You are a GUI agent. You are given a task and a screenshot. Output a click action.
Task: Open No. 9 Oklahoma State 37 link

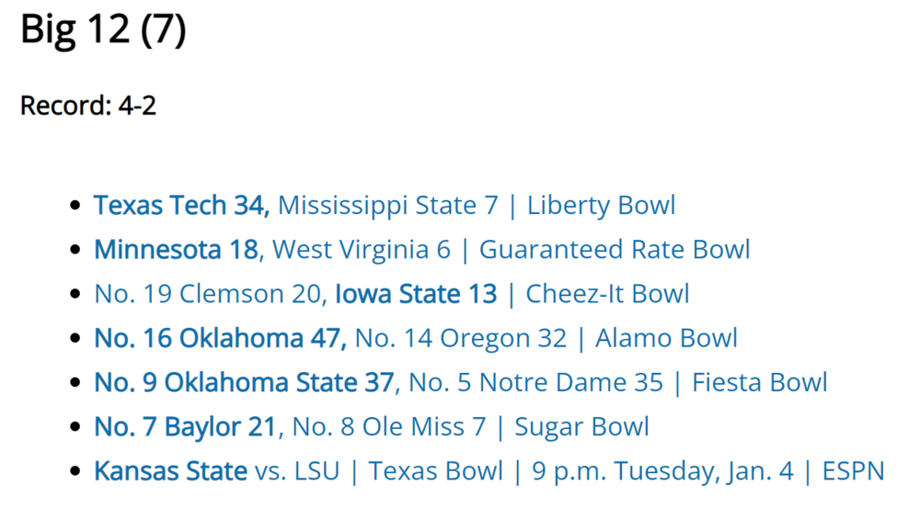point(244,382)
